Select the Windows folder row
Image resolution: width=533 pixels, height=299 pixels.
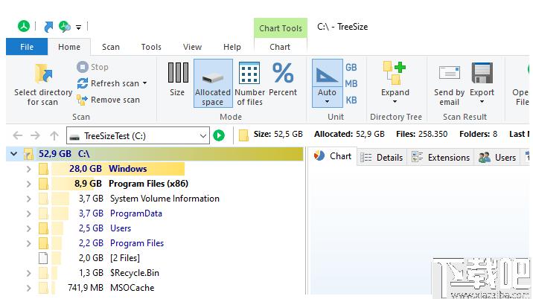[x=155, y=169]
